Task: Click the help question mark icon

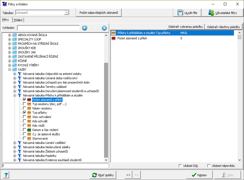Action: [6, 175]
